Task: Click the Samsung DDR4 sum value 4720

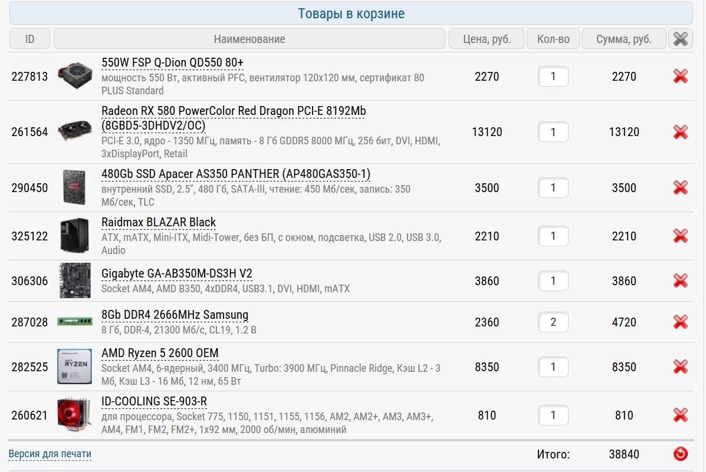Action: 624,322
